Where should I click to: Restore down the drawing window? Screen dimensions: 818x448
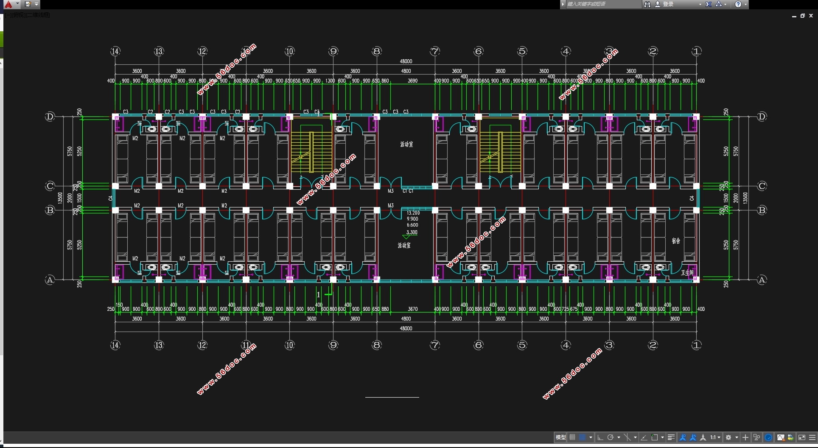pyautogui.click(x=802, y=16)
